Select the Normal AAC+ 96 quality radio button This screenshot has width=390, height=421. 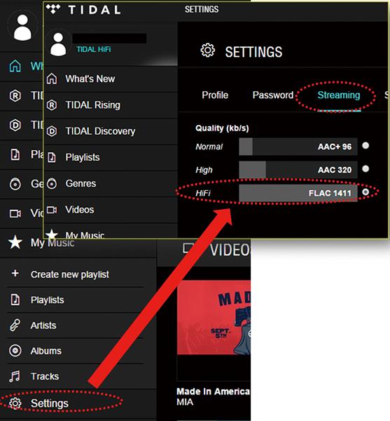365,145
